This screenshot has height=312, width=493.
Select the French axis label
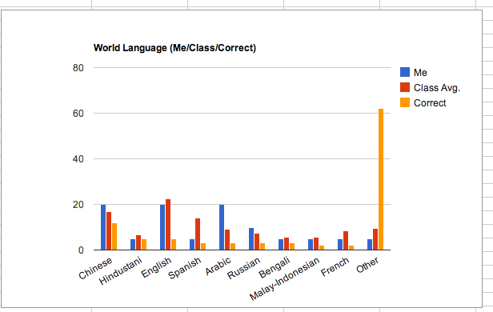click(x=335, y=266)
